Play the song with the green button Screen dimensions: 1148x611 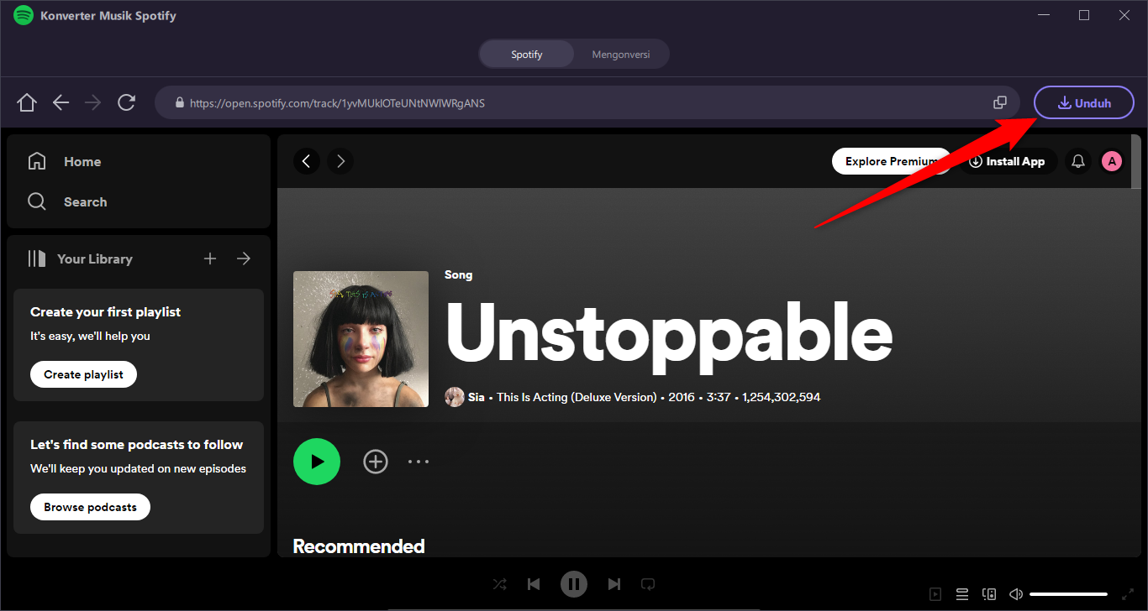pyautogui.click(x=317, y=462)
